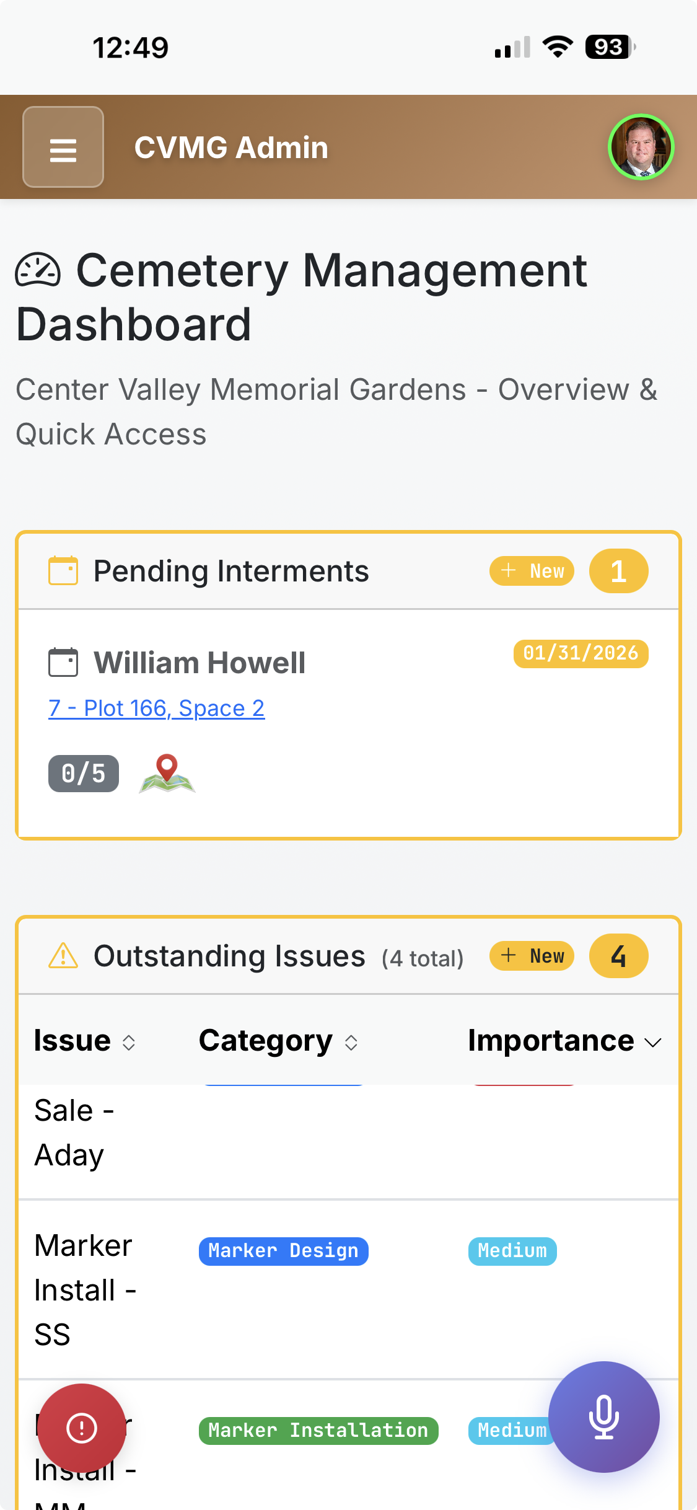697x1510 pixels.
Task: Tap the dashboard gauge icon
Action: pyautogui.click(x=38, y=270)
